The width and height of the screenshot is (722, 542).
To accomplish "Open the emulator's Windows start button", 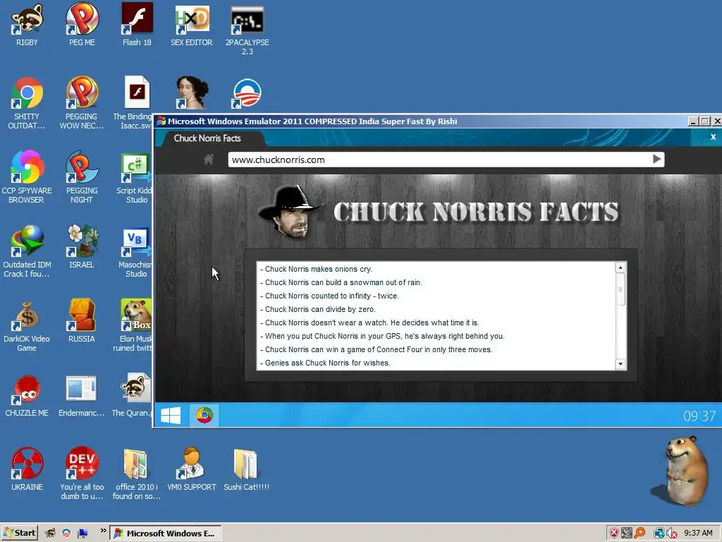I will click(x=171, y=415).
